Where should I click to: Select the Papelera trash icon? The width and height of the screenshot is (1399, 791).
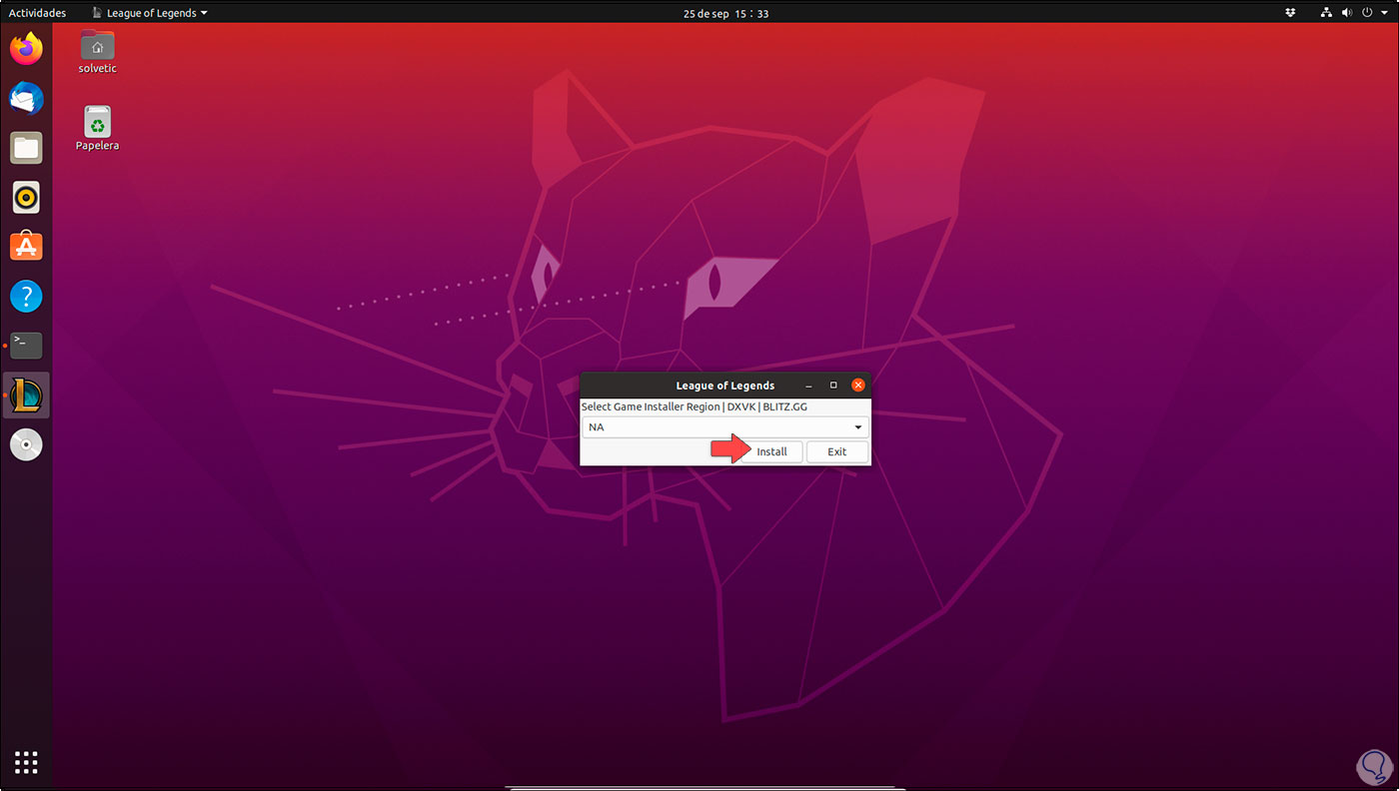tap(97, 129)
